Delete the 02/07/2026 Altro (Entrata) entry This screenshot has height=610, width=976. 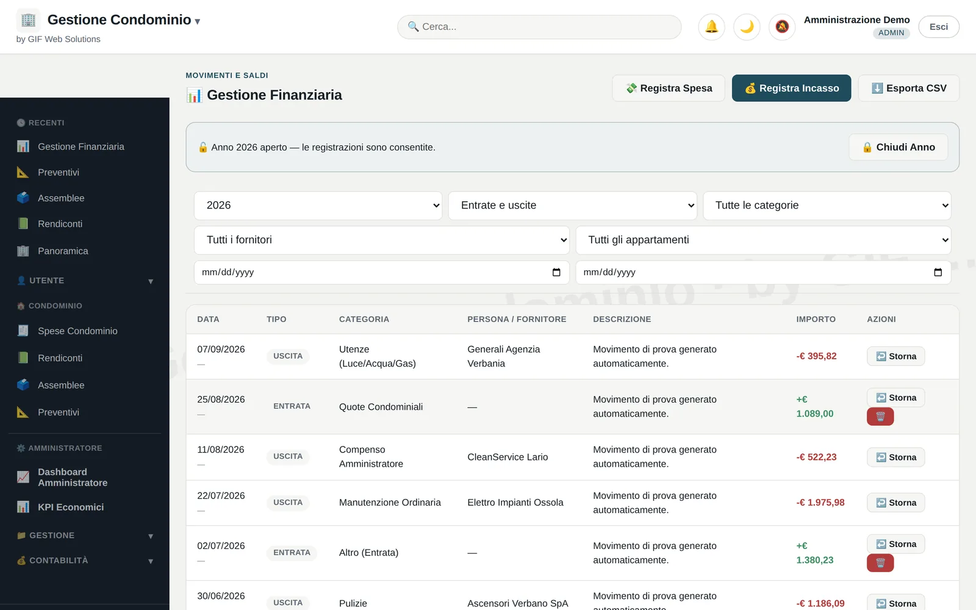click(880, 563)
